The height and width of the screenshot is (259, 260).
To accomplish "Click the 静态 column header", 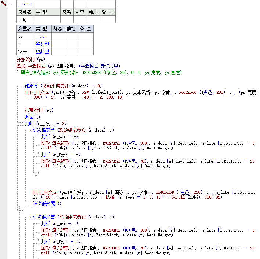I will point(58,29).
